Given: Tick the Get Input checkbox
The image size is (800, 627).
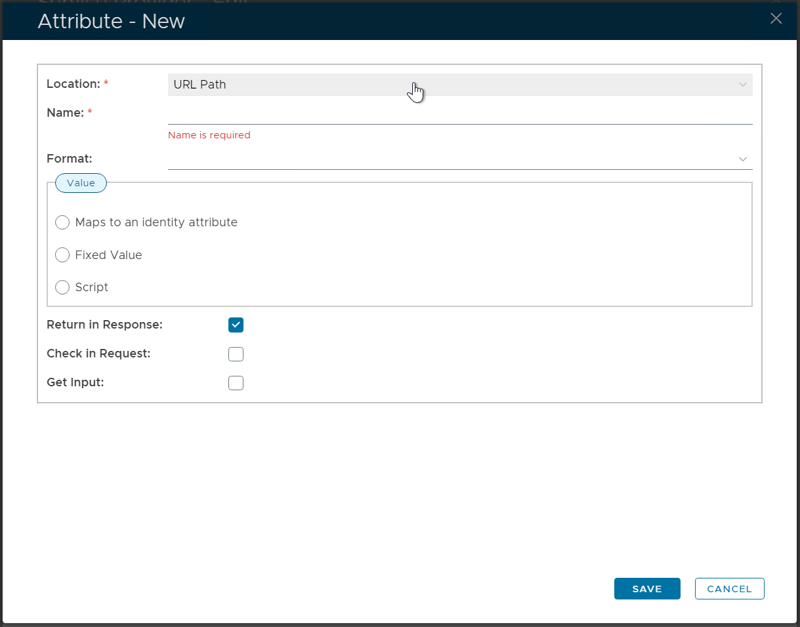Looking at the screenshot, I should pyautogui.click(x=236, y=383).
